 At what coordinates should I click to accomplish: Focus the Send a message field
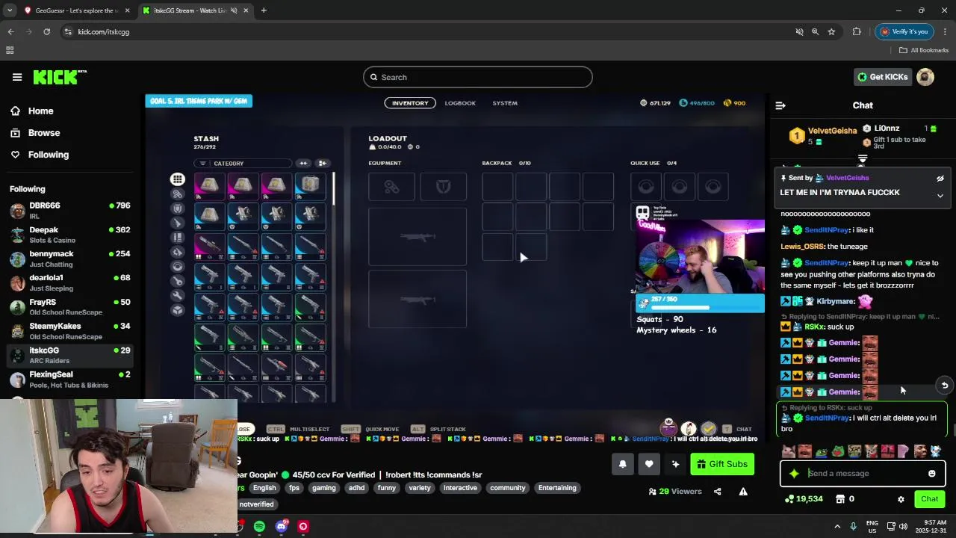tap(863, 473)
